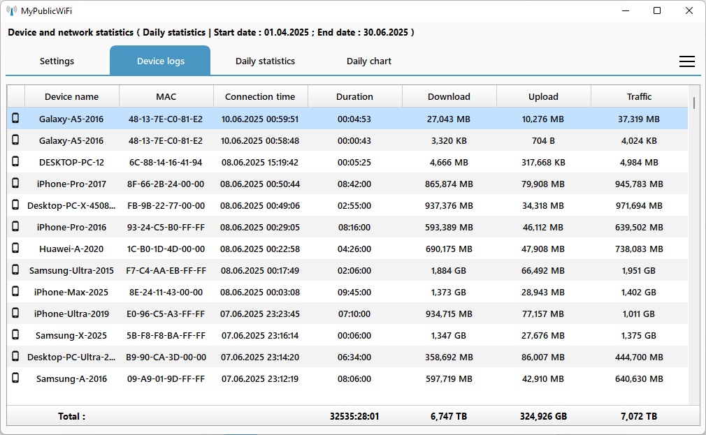Click device icon beside Samsung-X-2025
Screen dimensions: 706x435
[15, 335]
